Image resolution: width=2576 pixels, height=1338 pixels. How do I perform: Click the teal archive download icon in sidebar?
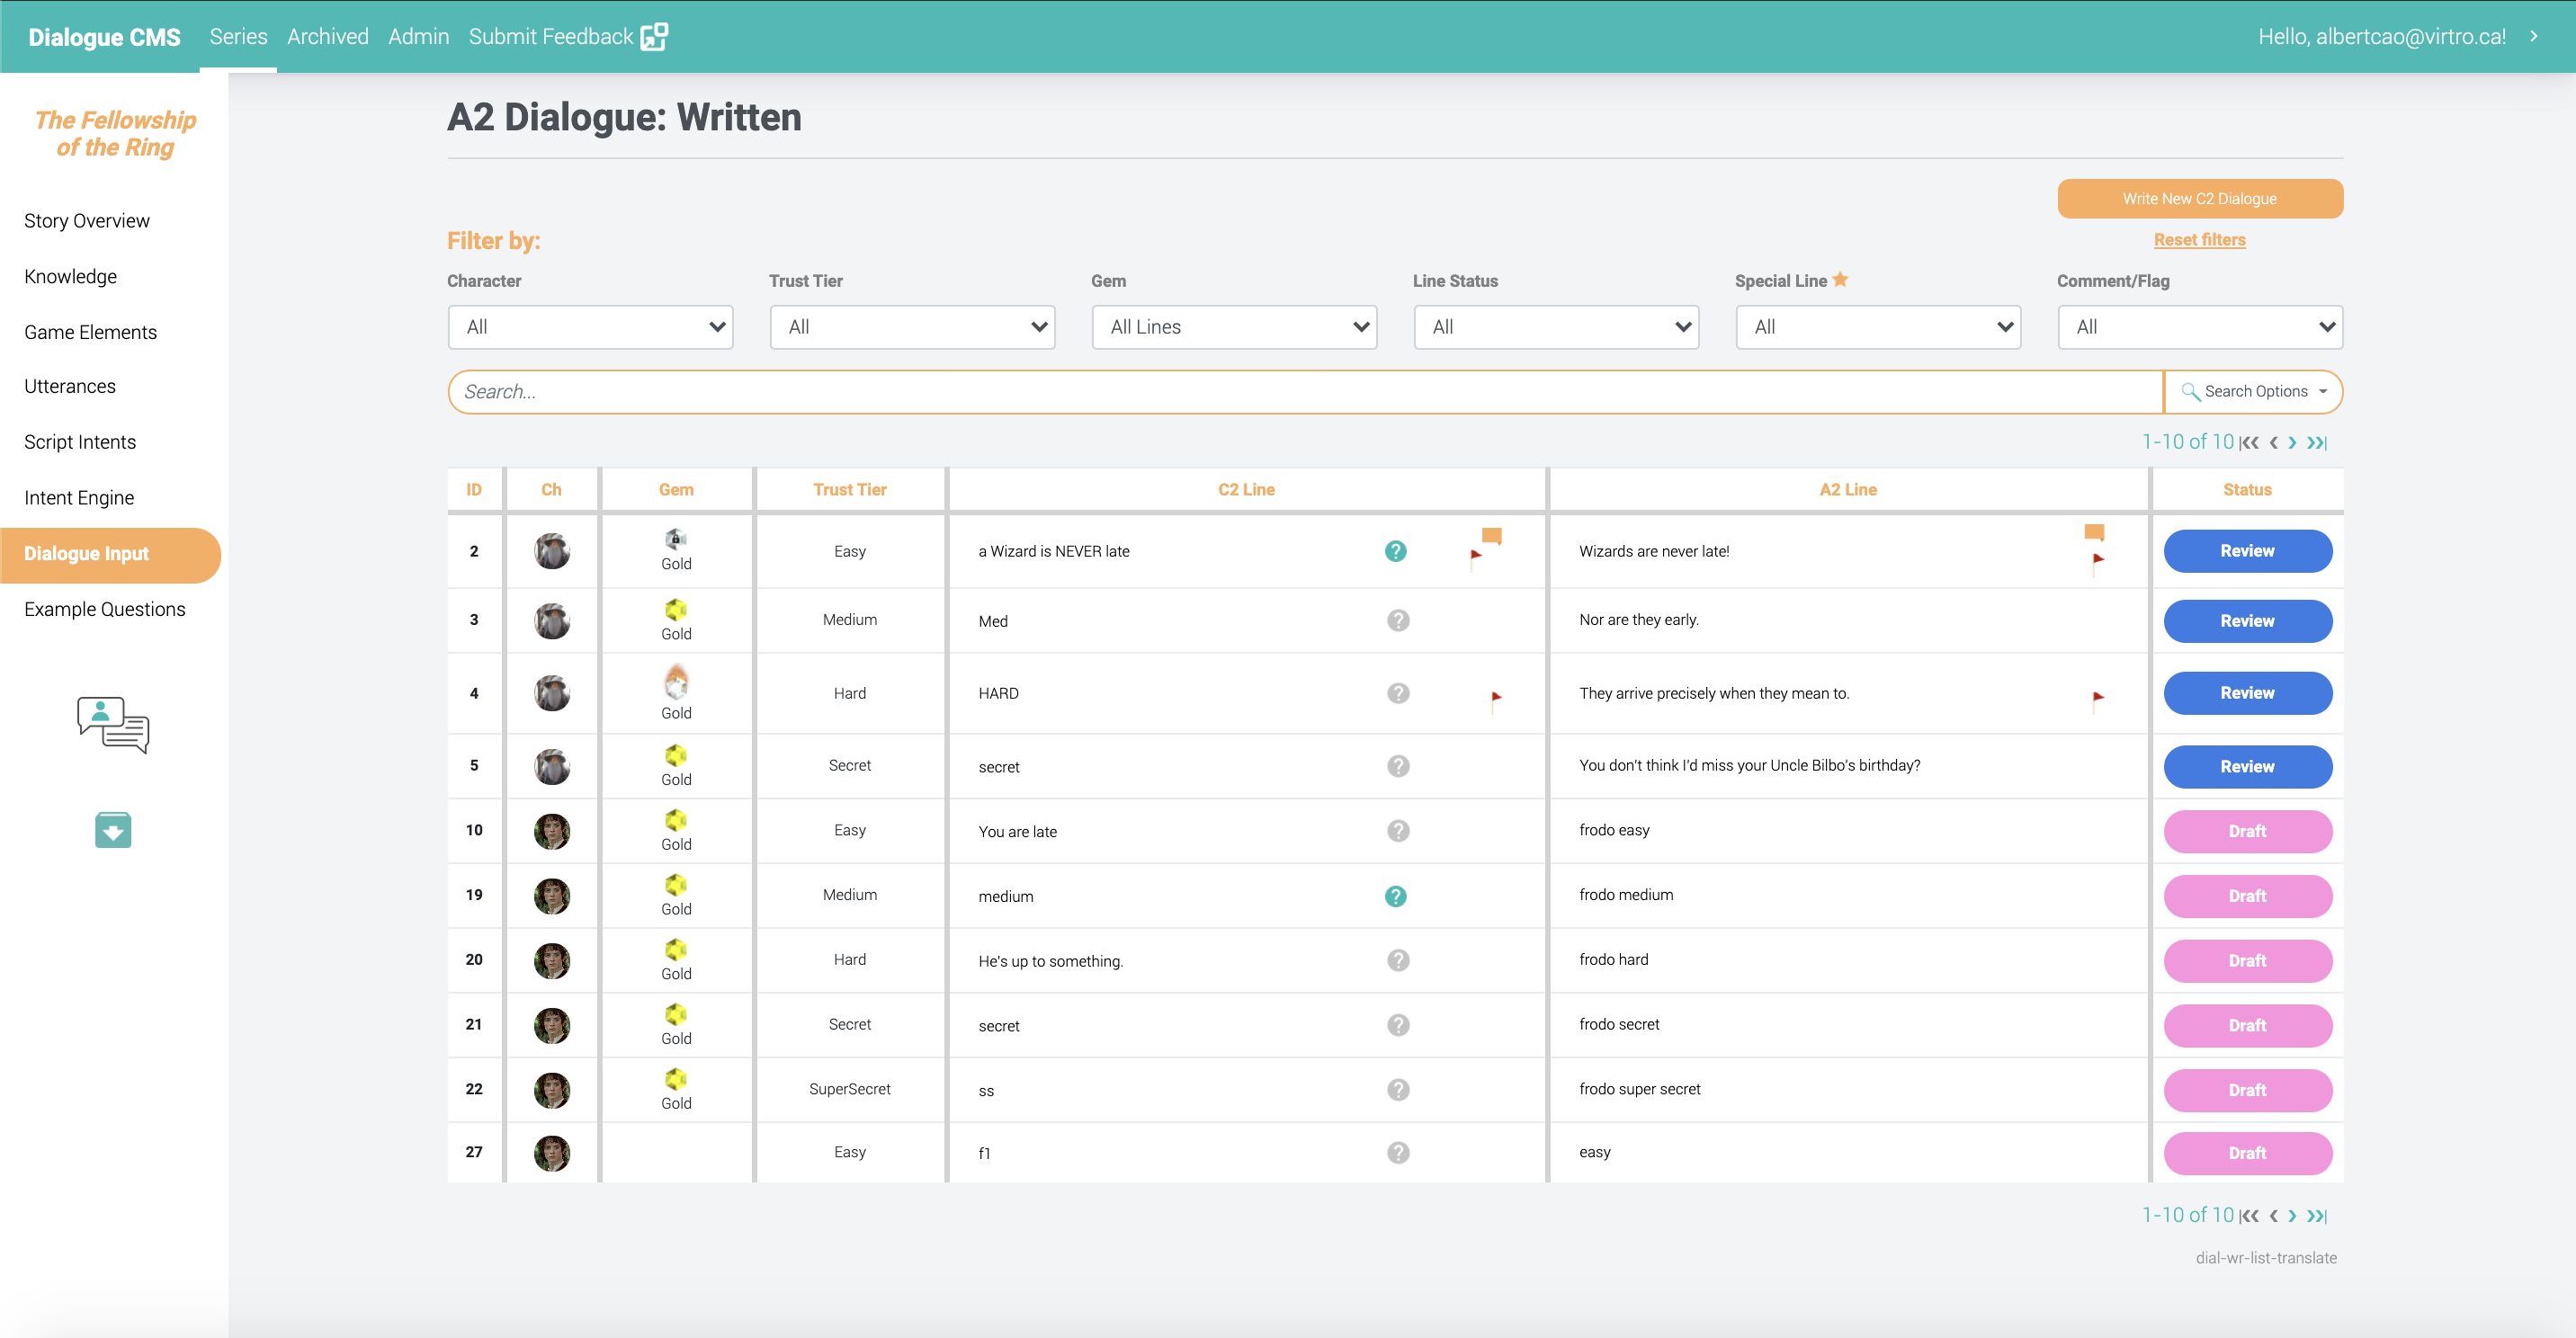click(113, 830)
